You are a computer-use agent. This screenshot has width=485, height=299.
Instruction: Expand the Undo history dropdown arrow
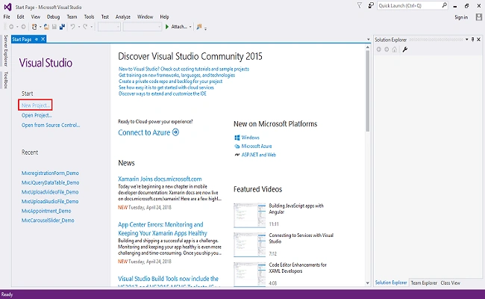[79, 27]
